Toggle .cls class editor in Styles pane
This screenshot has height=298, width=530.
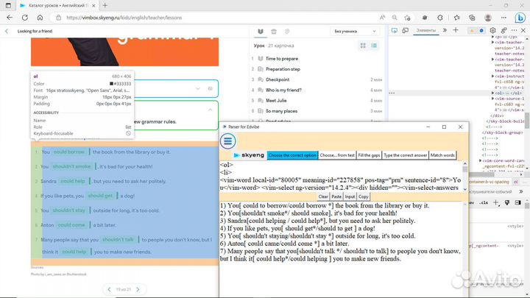pos(484,203)
